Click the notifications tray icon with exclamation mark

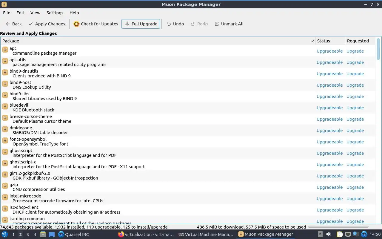coord(356,234)
